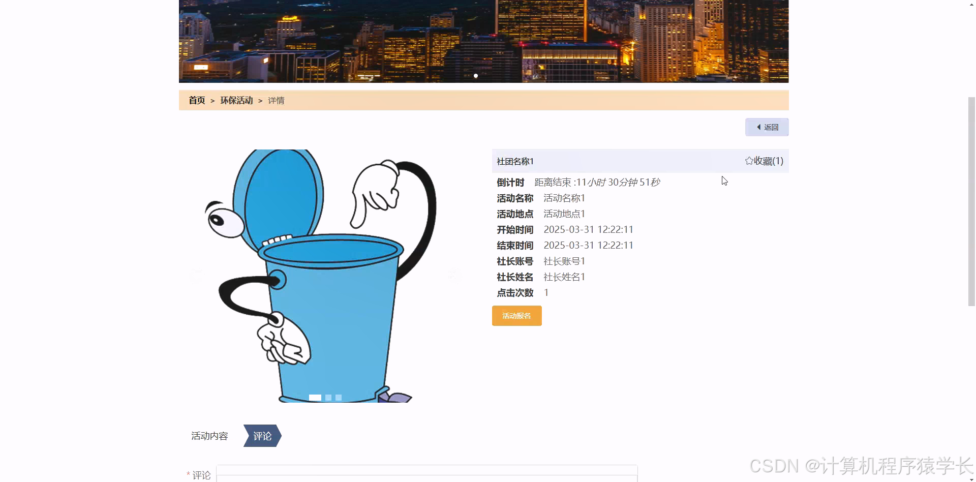The image size is (976, 482).
Task: Click the trash can activity image
Action: pos(325,276)
